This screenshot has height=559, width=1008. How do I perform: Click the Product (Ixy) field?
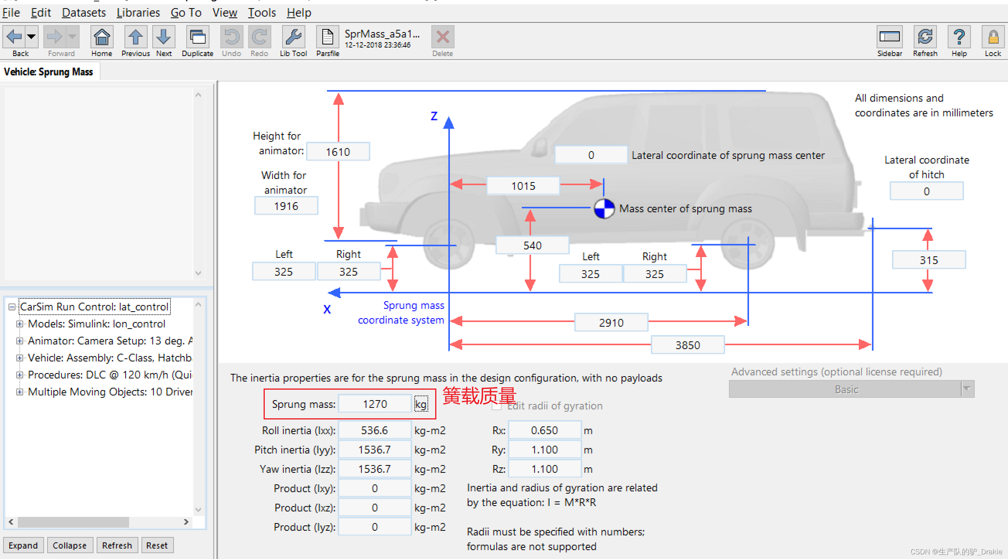click(375, 489)
